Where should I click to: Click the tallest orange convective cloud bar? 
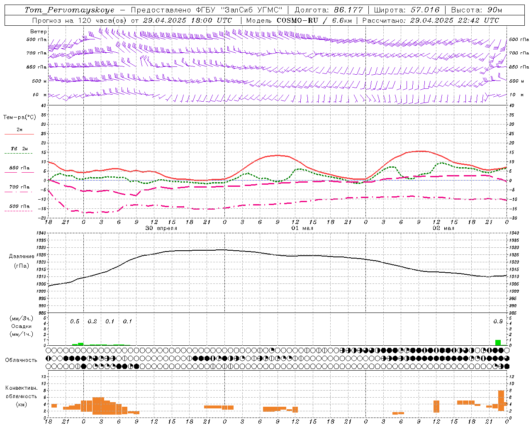point(501,401)
